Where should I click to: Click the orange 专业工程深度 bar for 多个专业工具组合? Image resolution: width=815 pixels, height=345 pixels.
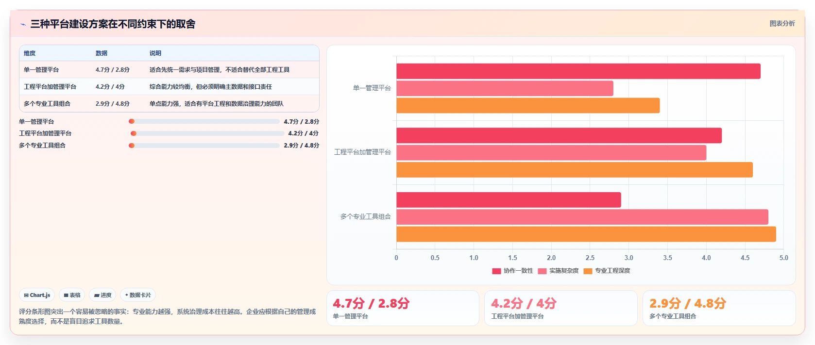coord(586,234)
